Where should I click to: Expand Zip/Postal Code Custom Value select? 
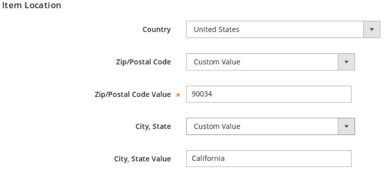[x=270, y=62]
